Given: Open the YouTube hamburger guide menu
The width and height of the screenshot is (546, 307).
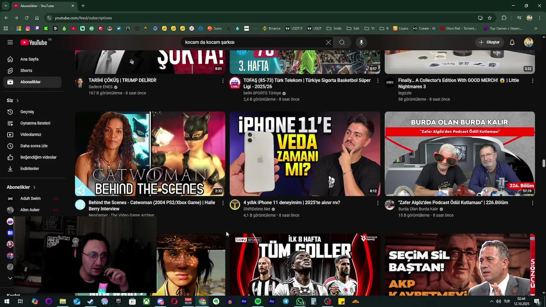Looking at the screenshot, I should coord(10,42).
